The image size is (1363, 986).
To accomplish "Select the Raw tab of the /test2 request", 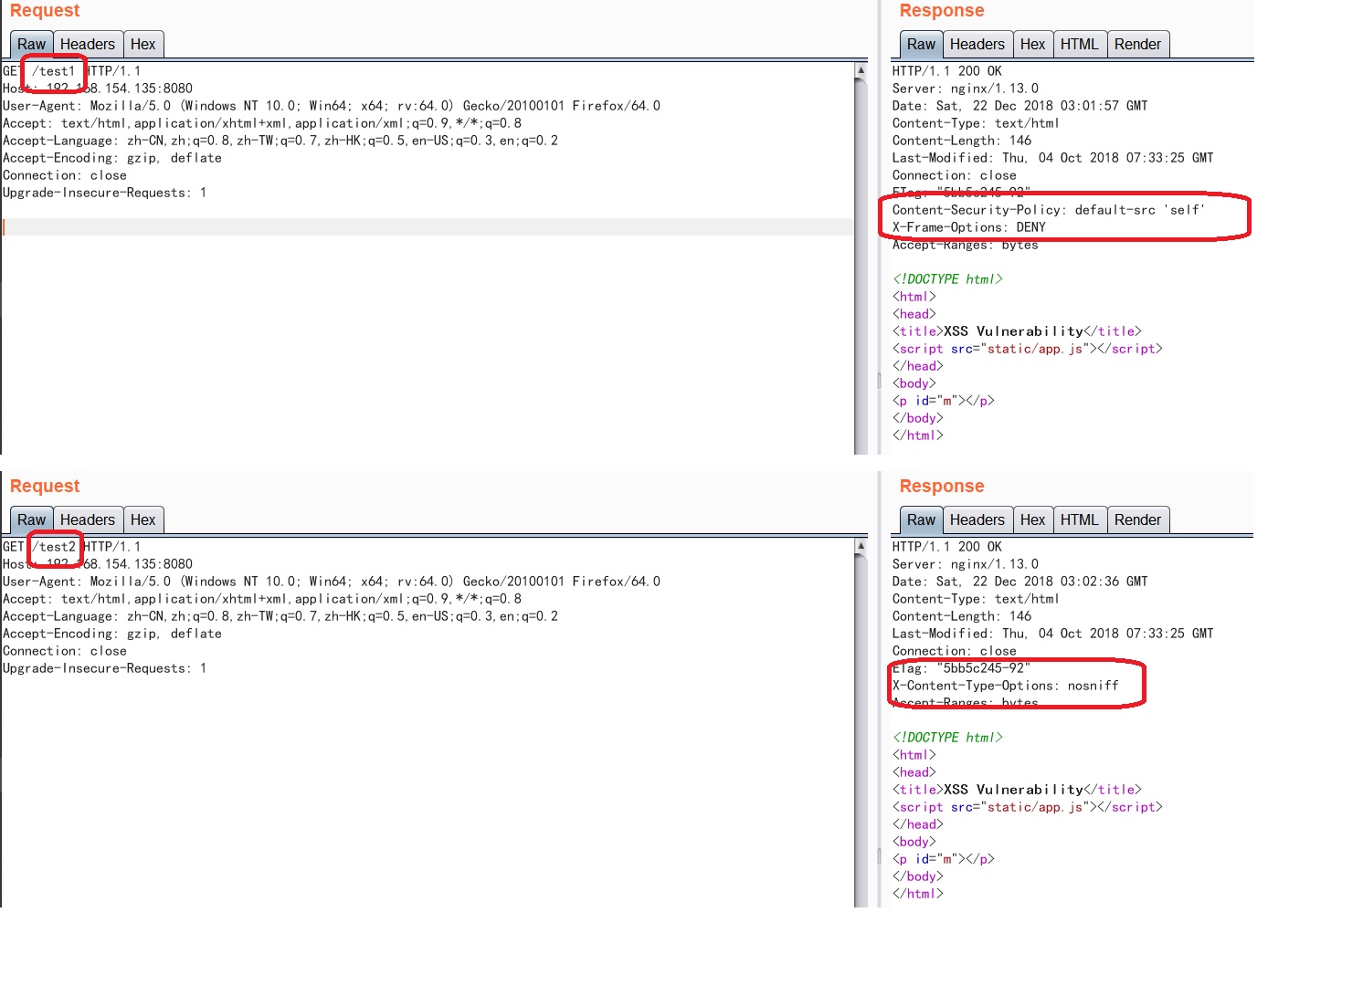I will (31, 519).
